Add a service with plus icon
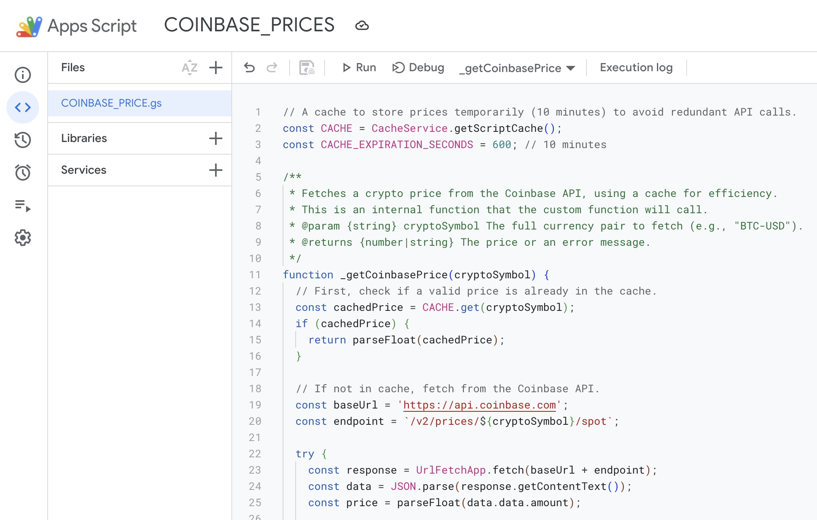 point(216,170)
